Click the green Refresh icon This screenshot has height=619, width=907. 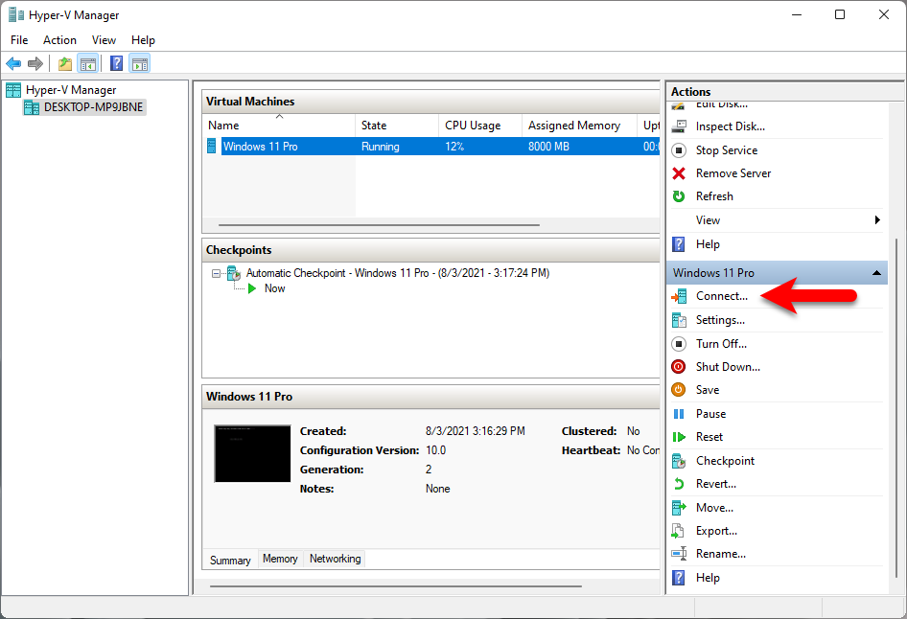[679, 196]
